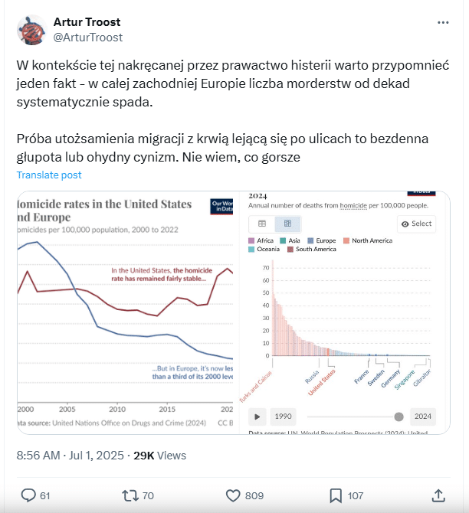Screen dimensions: 469x513
Task: Switch to the chart view tab
Action: click(x=287, y=224)
